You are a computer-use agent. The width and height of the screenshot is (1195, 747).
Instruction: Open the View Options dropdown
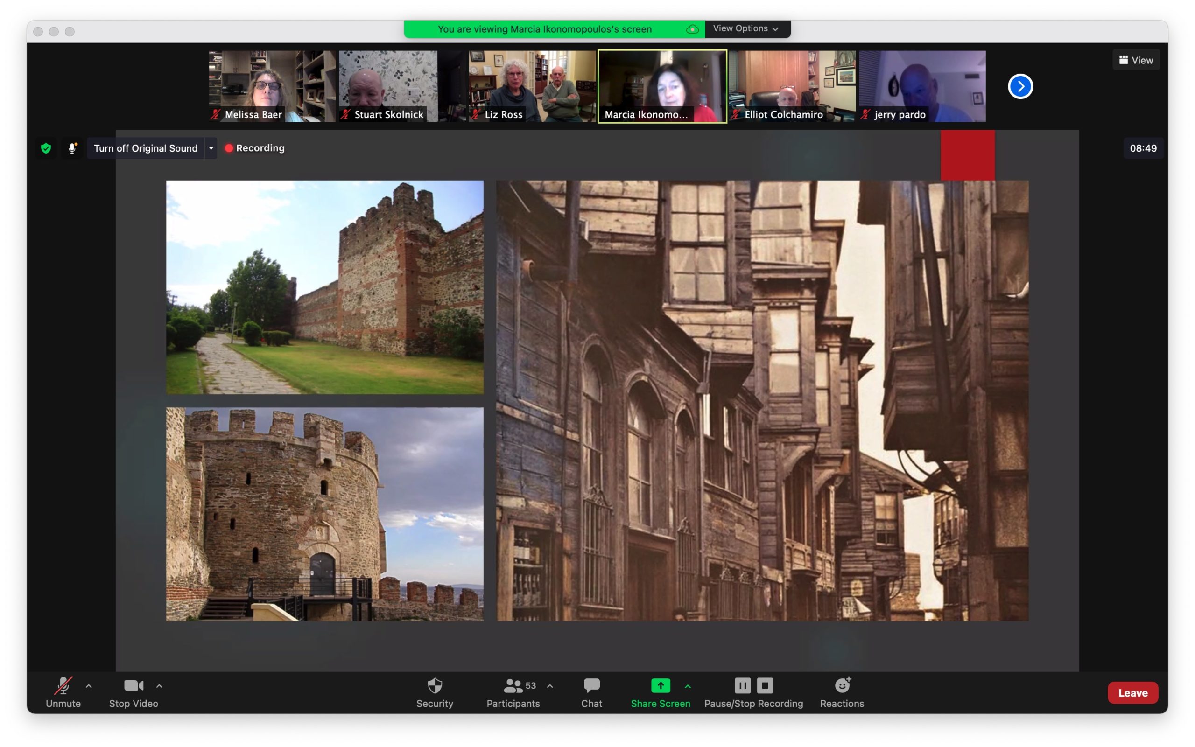pos(745,28)
